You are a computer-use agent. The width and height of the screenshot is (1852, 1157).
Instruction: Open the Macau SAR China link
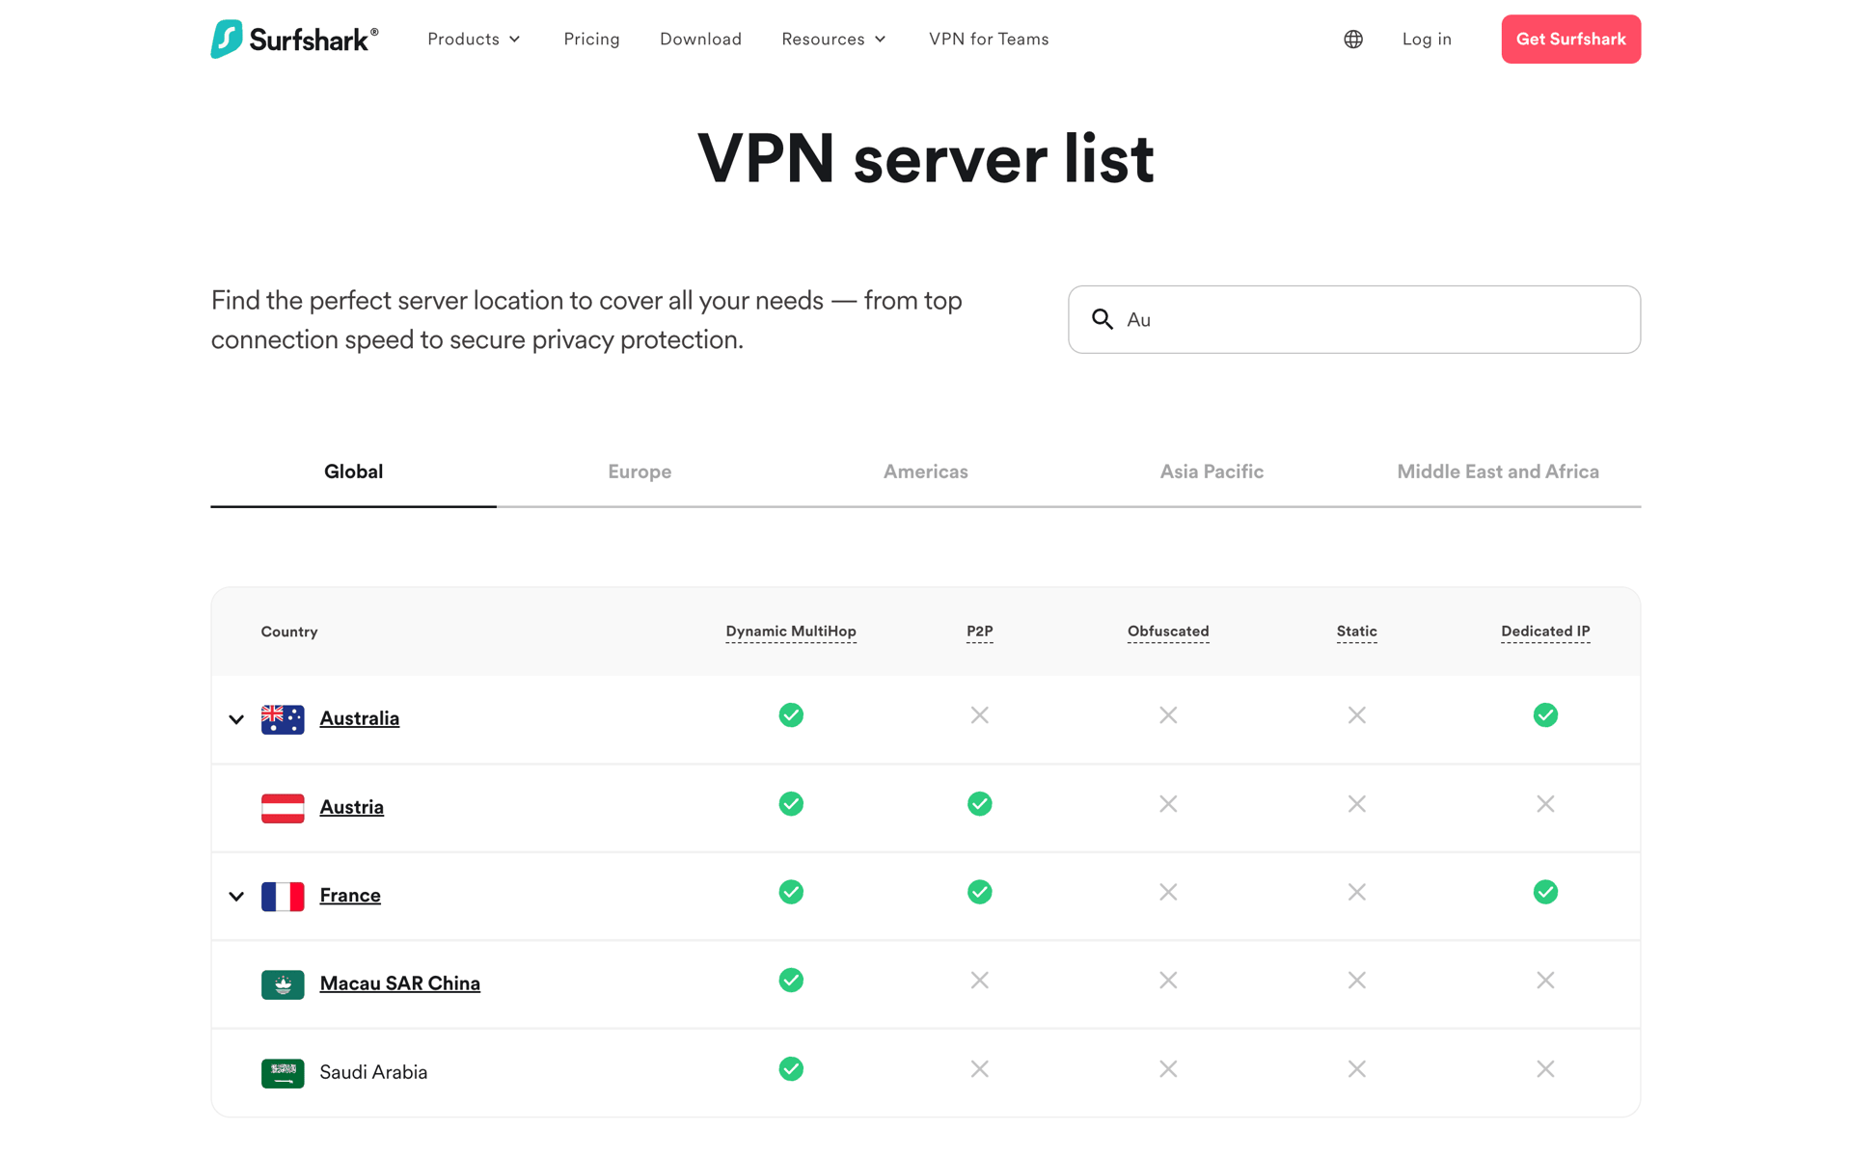400,984
